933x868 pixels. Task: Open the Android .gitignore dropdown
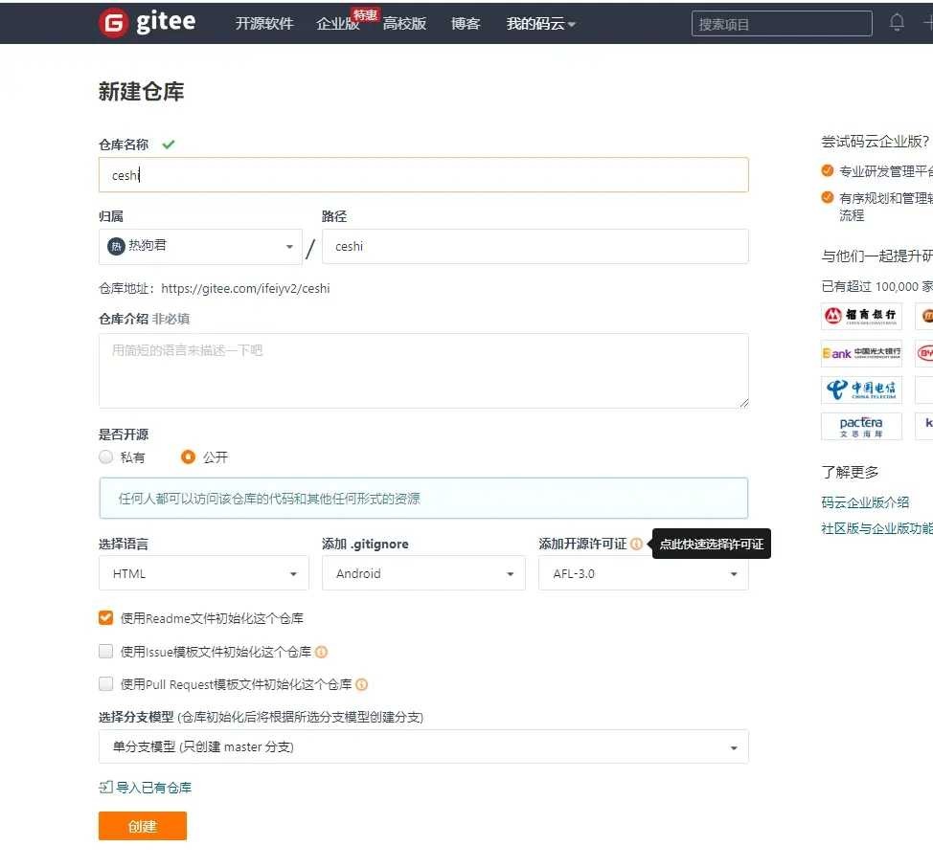click(423, 573)
